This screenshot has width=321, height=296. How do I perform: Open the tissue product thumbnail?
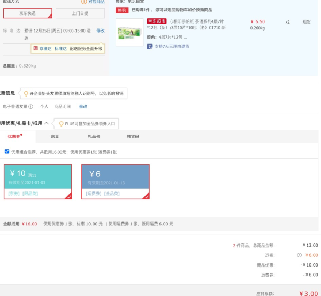129,32
